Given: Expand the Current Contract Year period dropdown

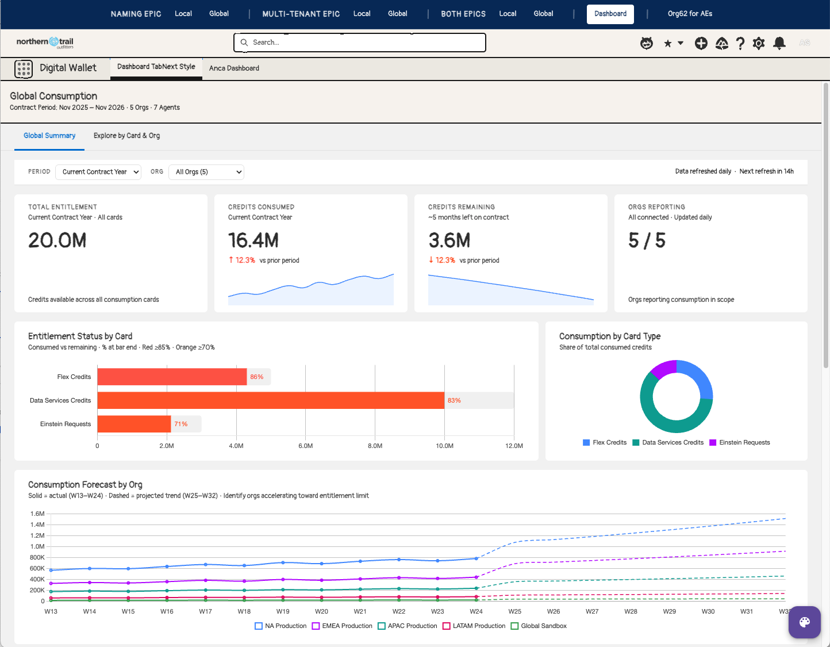Looking at the screenshot, I should point(98,172).
